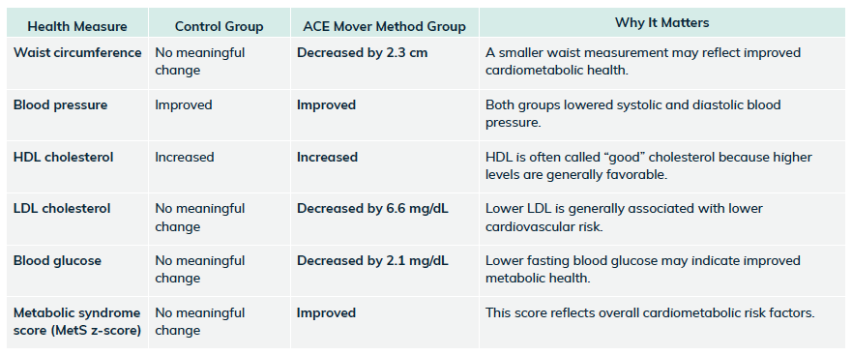The height and width of the screenshot is (355, 852).
Task: Click the Decreased by 2.3 cm cell
Action: pyautogui.click(x=362, y=53)
